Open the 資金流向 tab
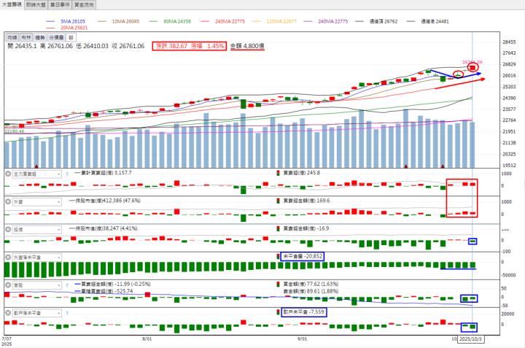Image resolution: width=525 pixels, height=348 pixels. click(105, 4)
